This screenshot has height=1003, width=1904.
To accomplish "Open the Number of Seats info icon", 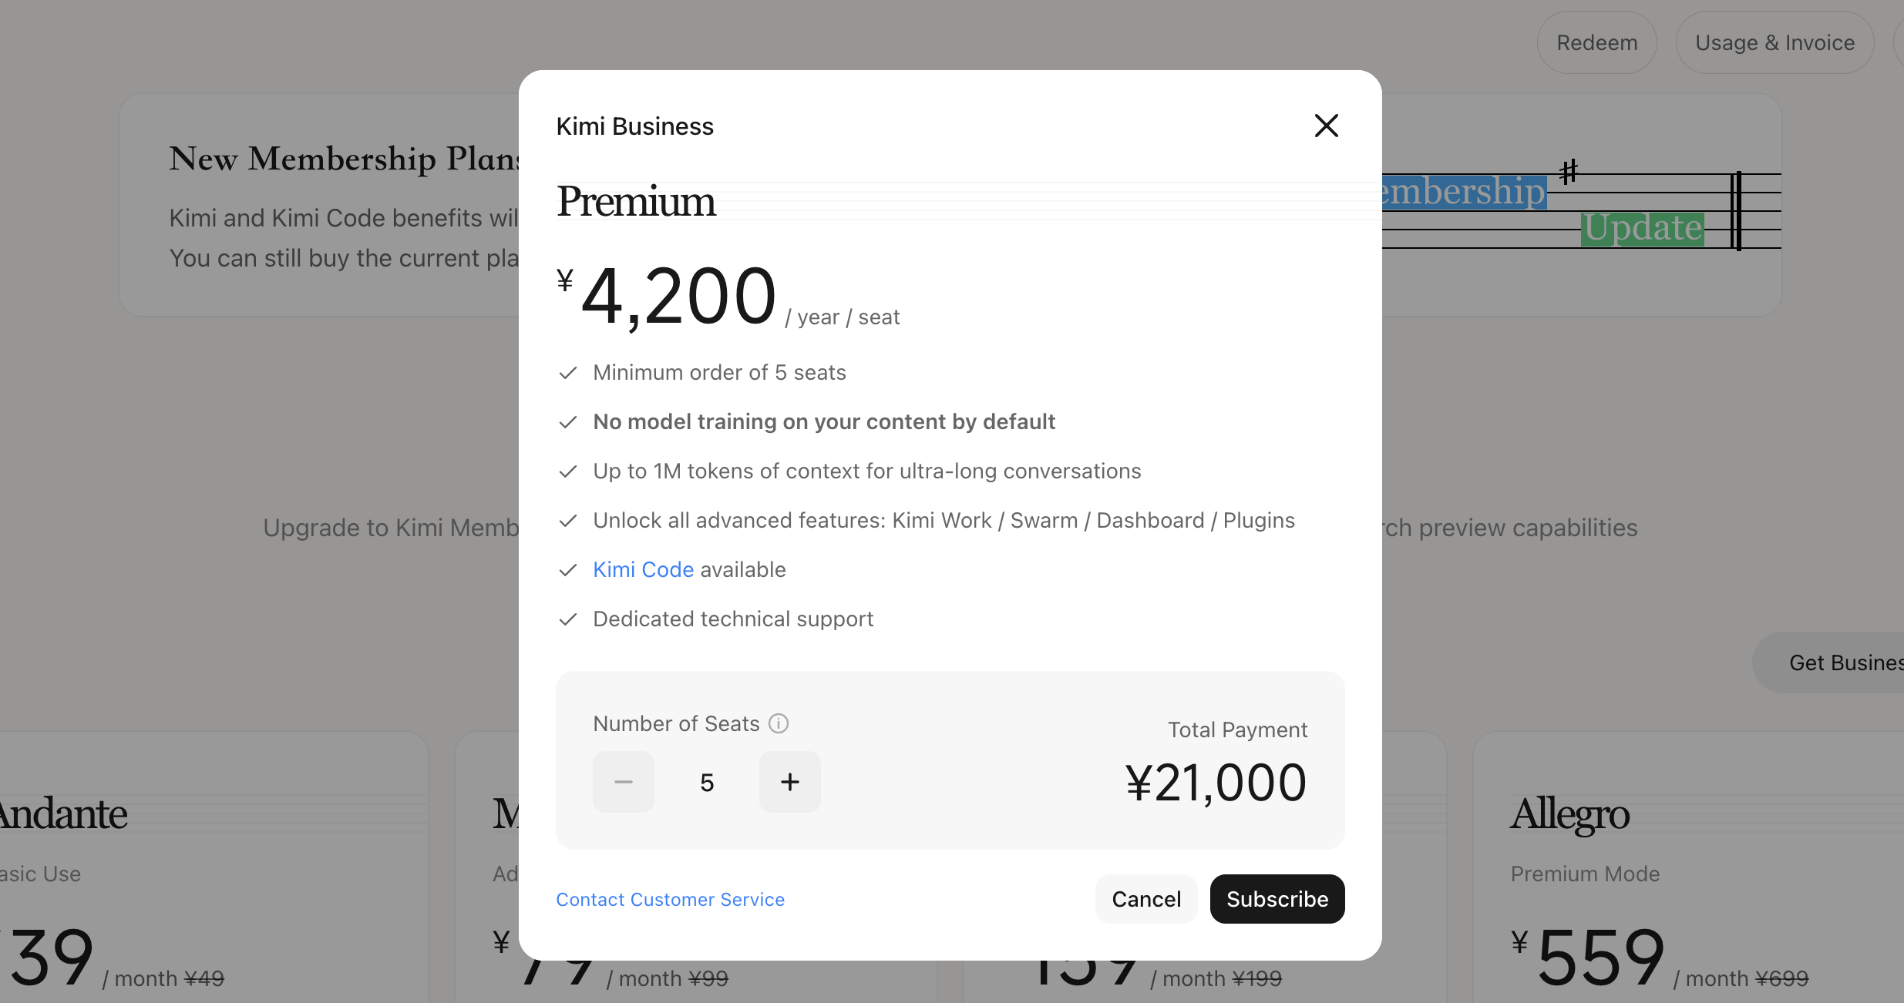I will pos(779,723).
